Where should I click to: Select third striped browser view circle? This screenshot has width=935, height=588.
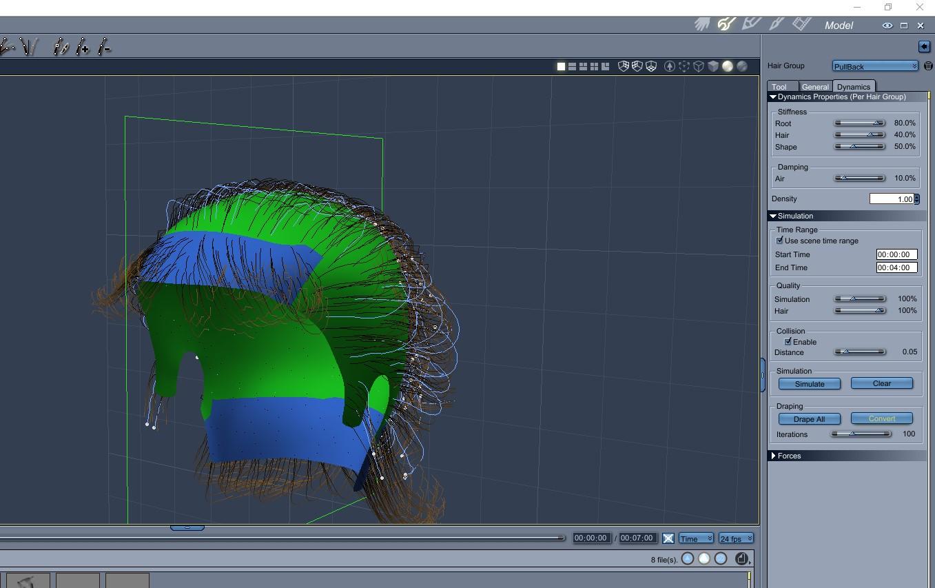point(721,559)
